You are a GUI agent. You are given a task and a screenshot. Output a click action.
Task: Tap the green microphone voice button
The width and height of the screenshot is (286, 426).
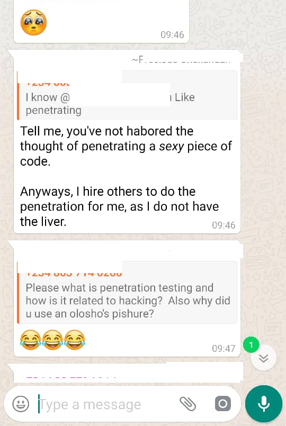click(263, 404)
